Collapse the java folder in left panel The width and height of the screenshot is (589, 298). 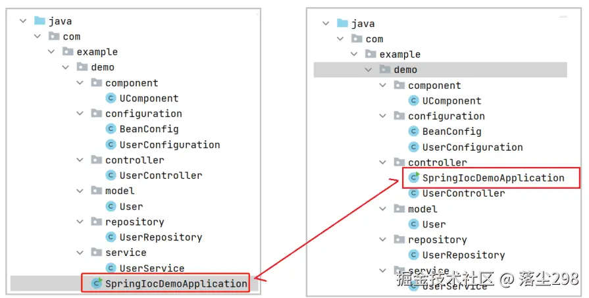coord(22,22)
